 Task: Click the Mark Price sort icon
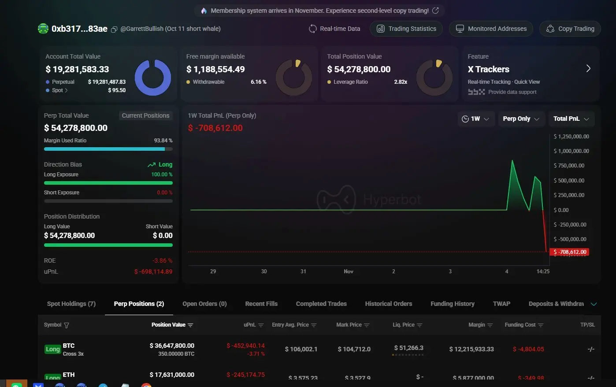point(367,325)
